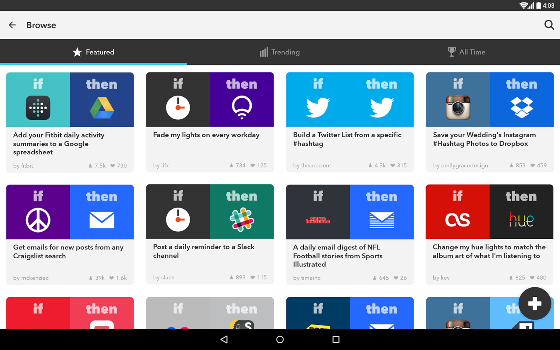This screenshot has height=350, width=560.
Task: Switch to the Trending tab
Action: (280, 52)
